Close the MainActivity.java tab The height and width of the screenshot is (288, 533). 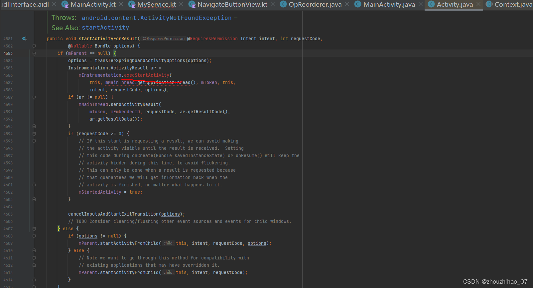pyautogui.click(x=421, y=4)
